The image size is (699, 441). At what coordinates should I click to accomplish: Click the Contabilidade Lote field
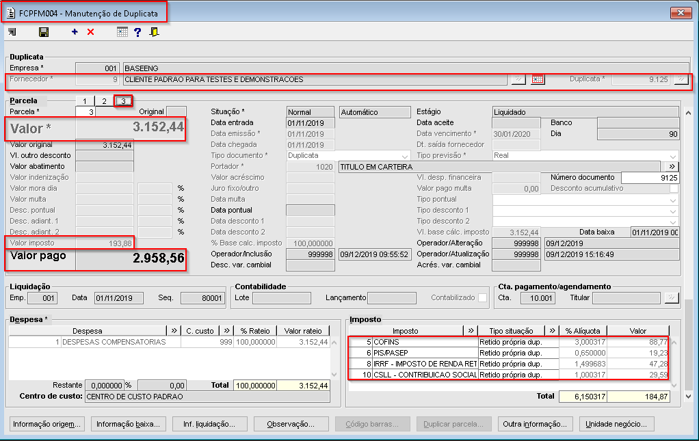point(281,297)
